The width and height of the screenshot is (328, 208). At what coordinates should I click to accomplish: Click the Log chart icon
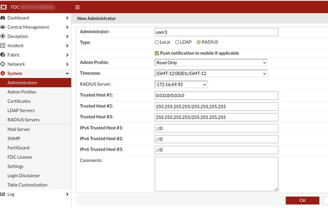3,194
